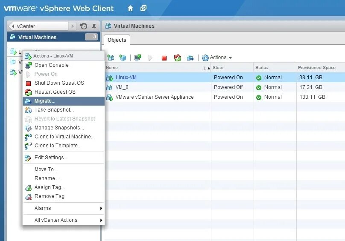
Task: Click the forward arrow in navigator
Action: pos(73,26)
